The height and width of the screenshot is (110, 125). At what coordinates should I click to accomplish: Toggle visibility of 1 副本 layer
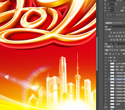[x=106, y=104]
